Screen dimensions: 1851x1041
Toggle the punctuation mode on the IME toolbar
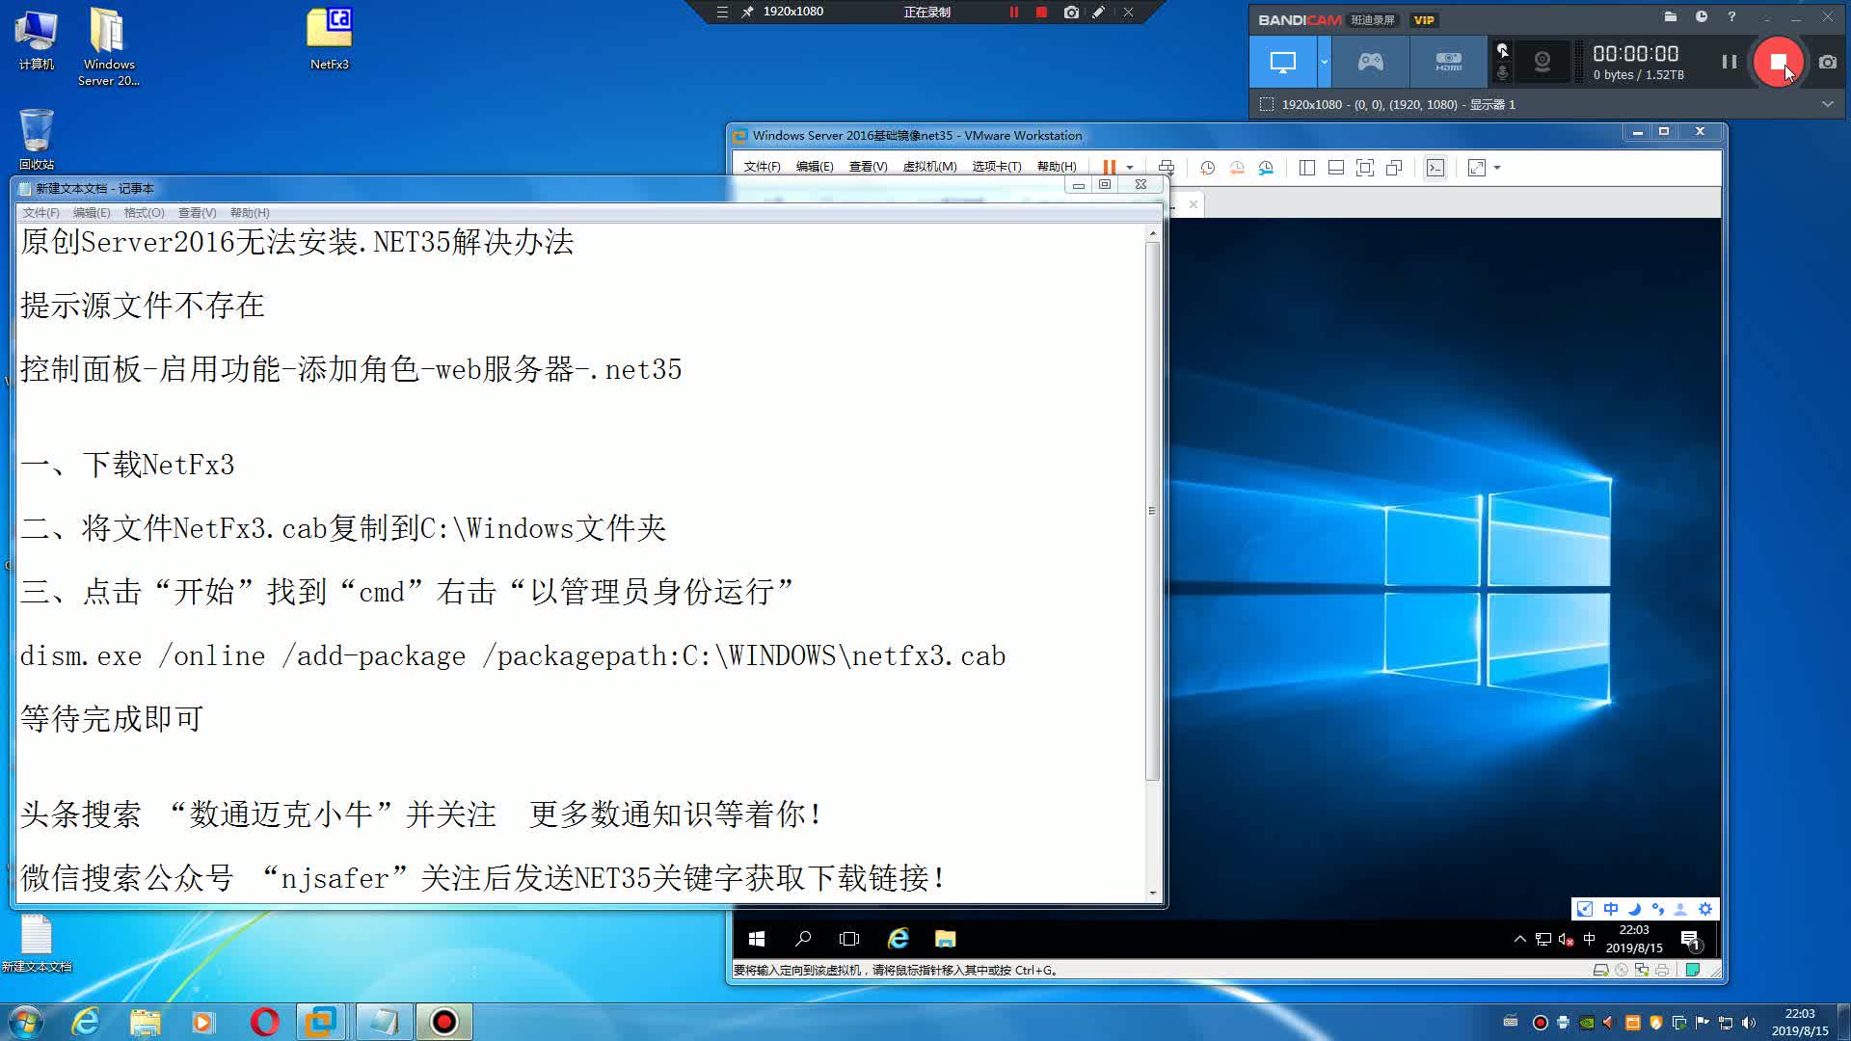1657,909
